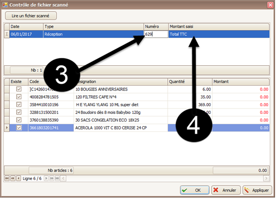Click designation 30 SACS CONGELATION ECO 18X25
276x199 pixels.
pos(121,120)
